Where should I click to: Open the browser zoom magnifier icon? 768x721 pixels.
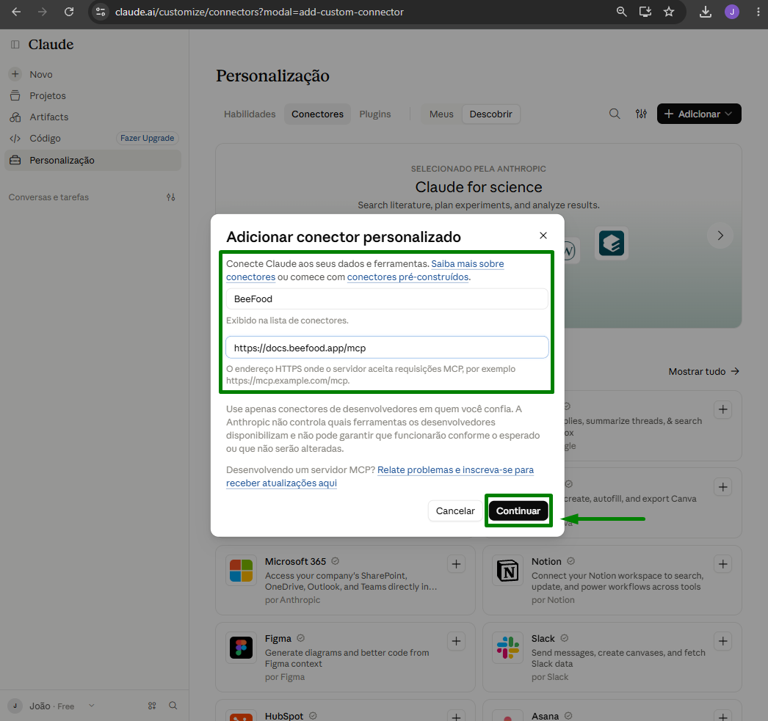622,12
